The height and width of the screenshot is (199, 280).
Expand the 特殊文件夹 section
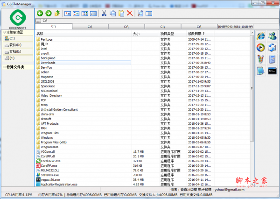[17, 67]
